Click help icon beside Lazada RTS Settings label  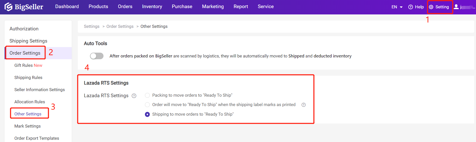[134, 96]
